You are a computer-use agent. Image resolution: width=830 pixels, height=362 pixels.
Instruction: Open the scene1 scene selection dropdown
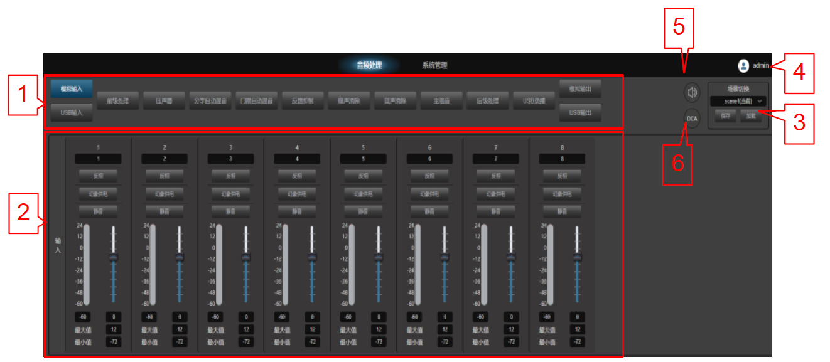pyautogui.click(x=738, y=101)
